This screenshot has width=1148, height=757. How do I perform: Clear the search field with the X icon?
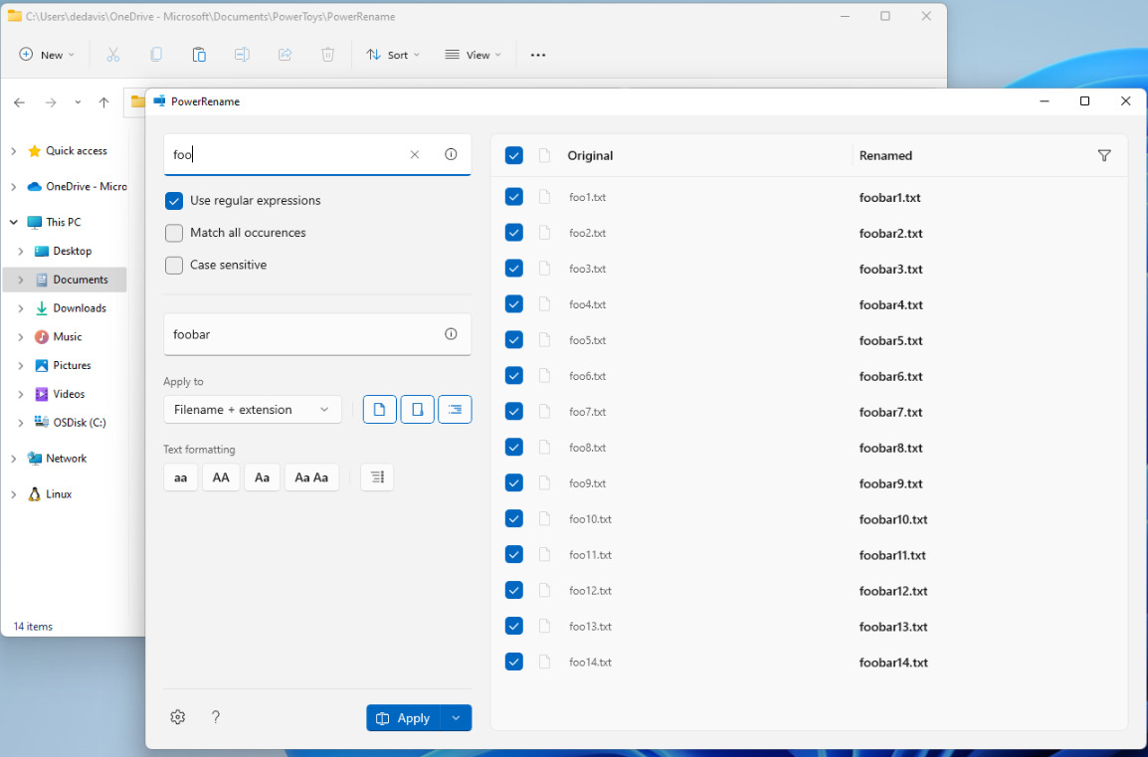click(x=415, y=154)
